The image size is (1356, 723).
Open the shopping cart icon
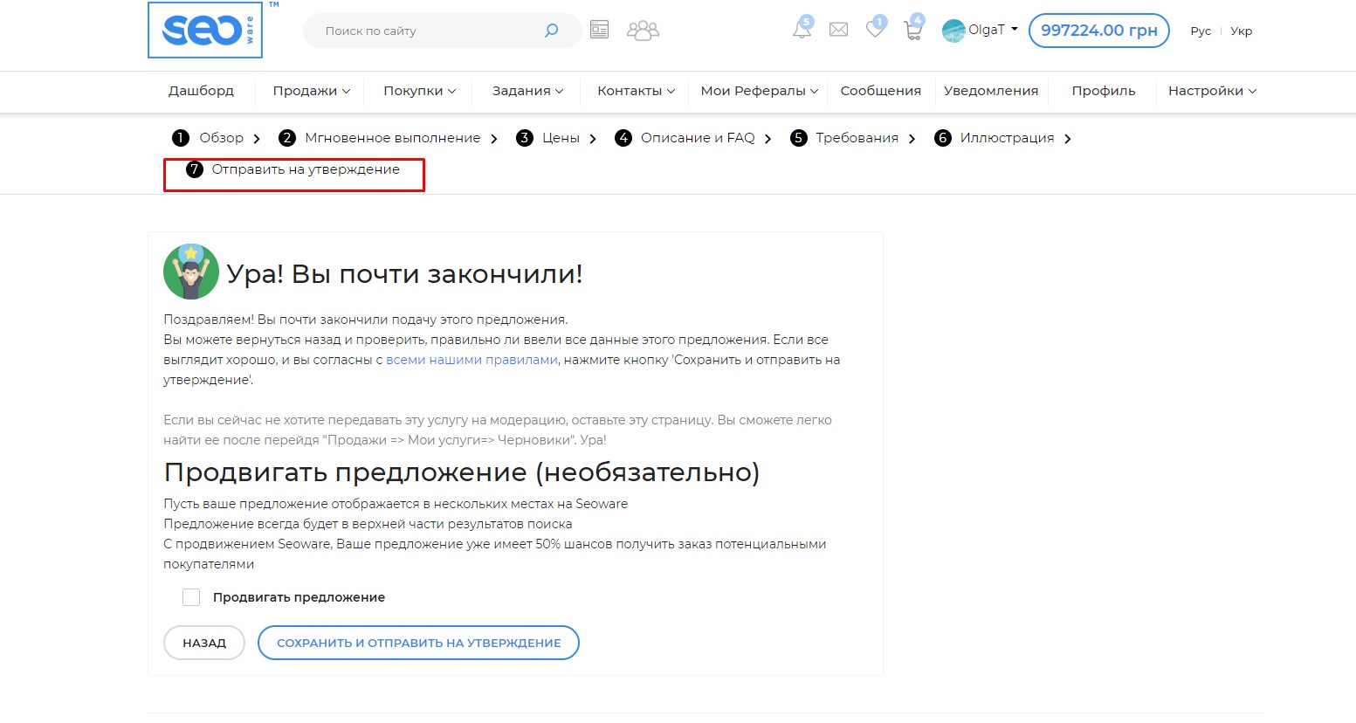coord(912,31)
